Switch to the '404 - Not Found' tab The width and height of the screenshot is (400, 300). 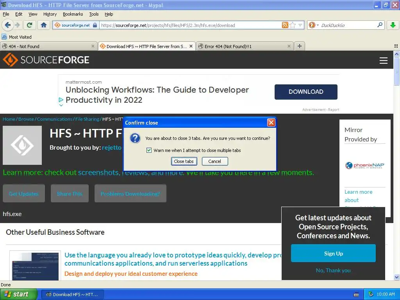tap(48, 46)
